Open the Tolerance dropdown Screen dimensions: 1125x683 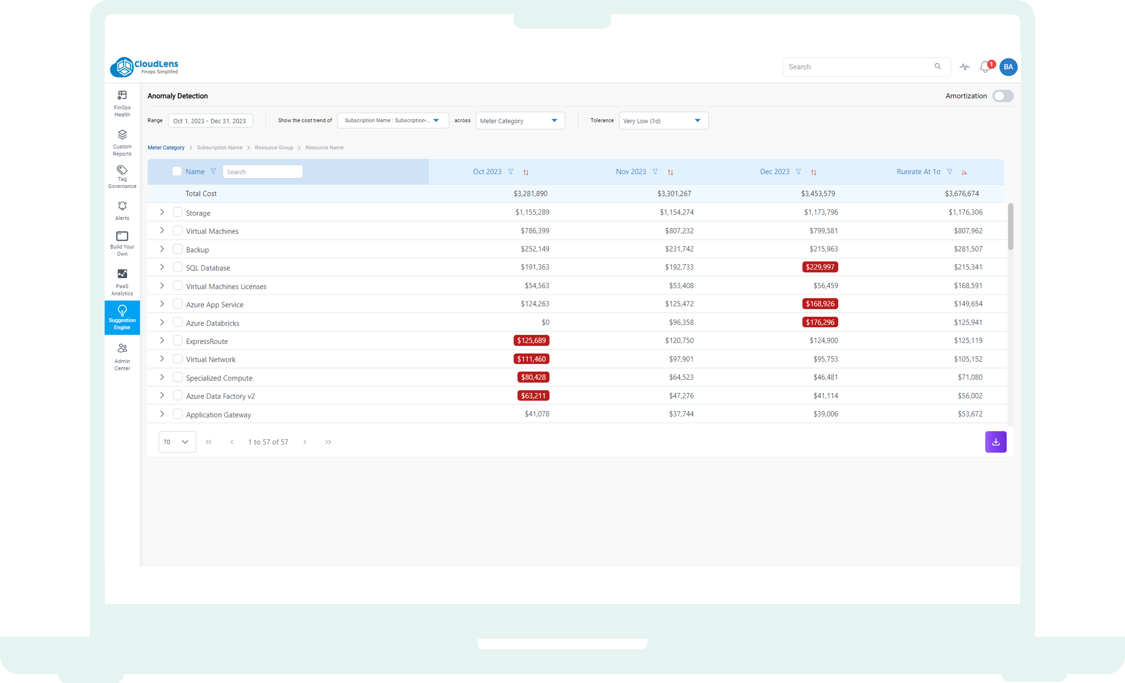663,120
